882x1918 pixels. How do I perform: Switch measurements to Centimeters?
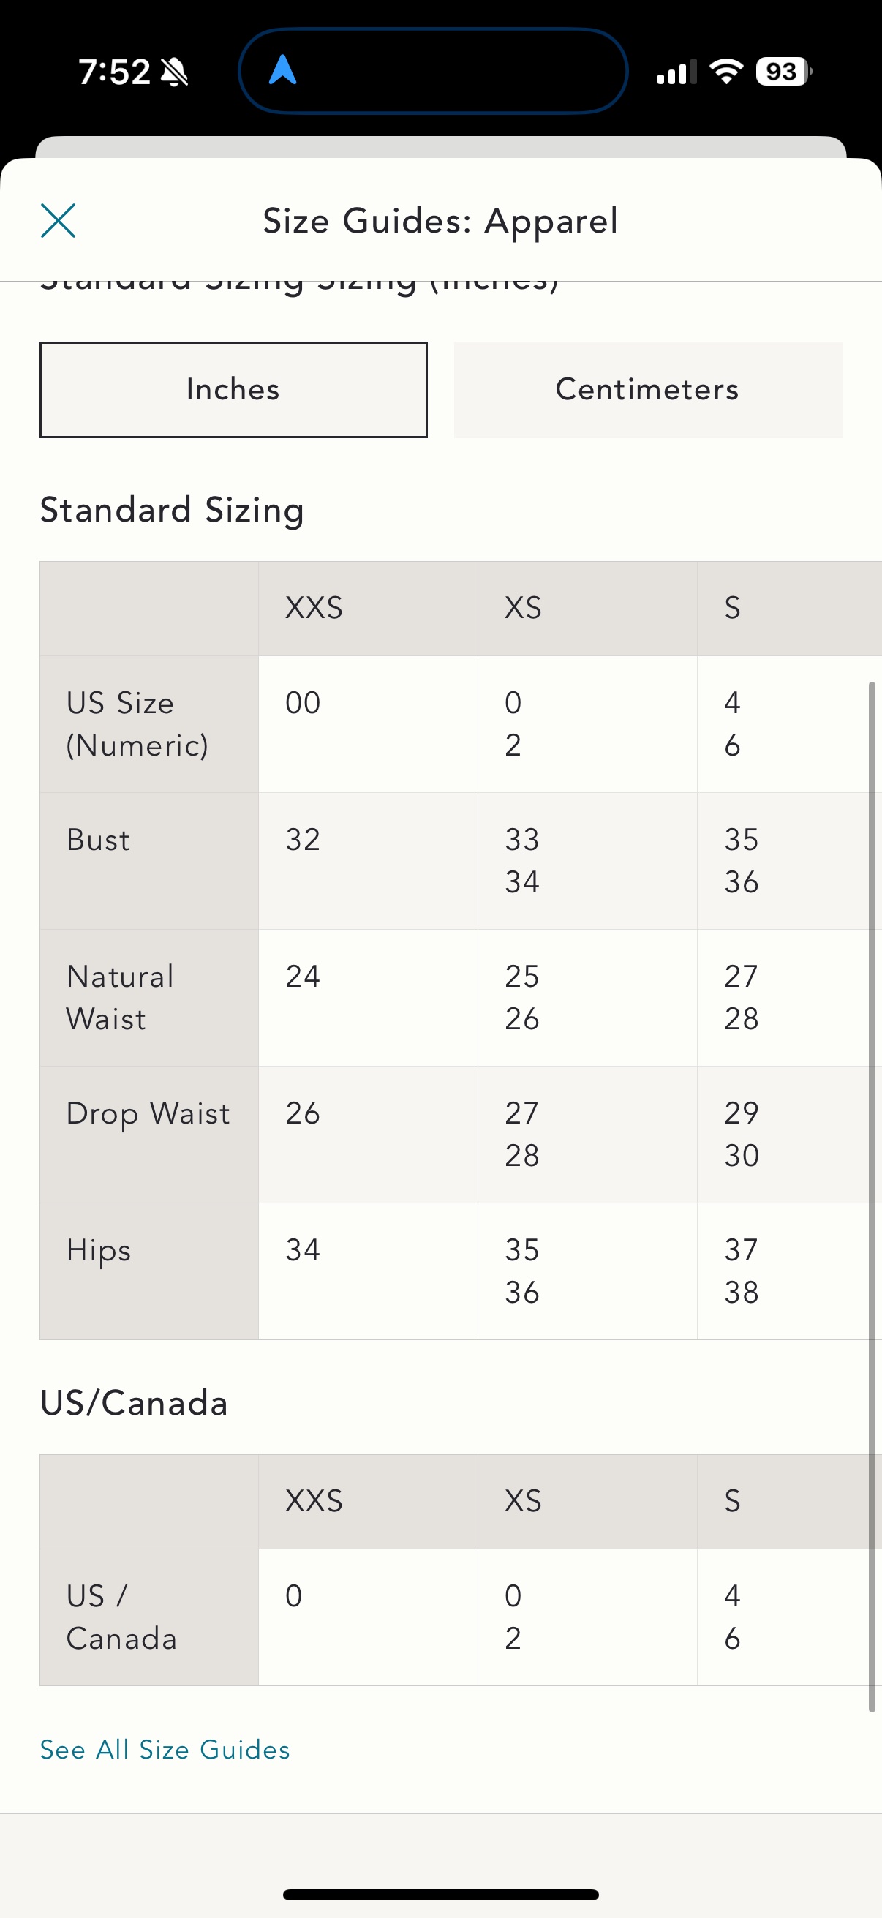647,389
